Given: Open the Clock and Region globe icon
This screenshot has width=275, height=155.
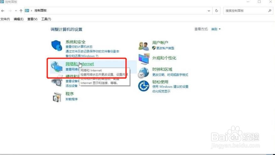Looking at the screenshot, I should [x=143, y=73].
